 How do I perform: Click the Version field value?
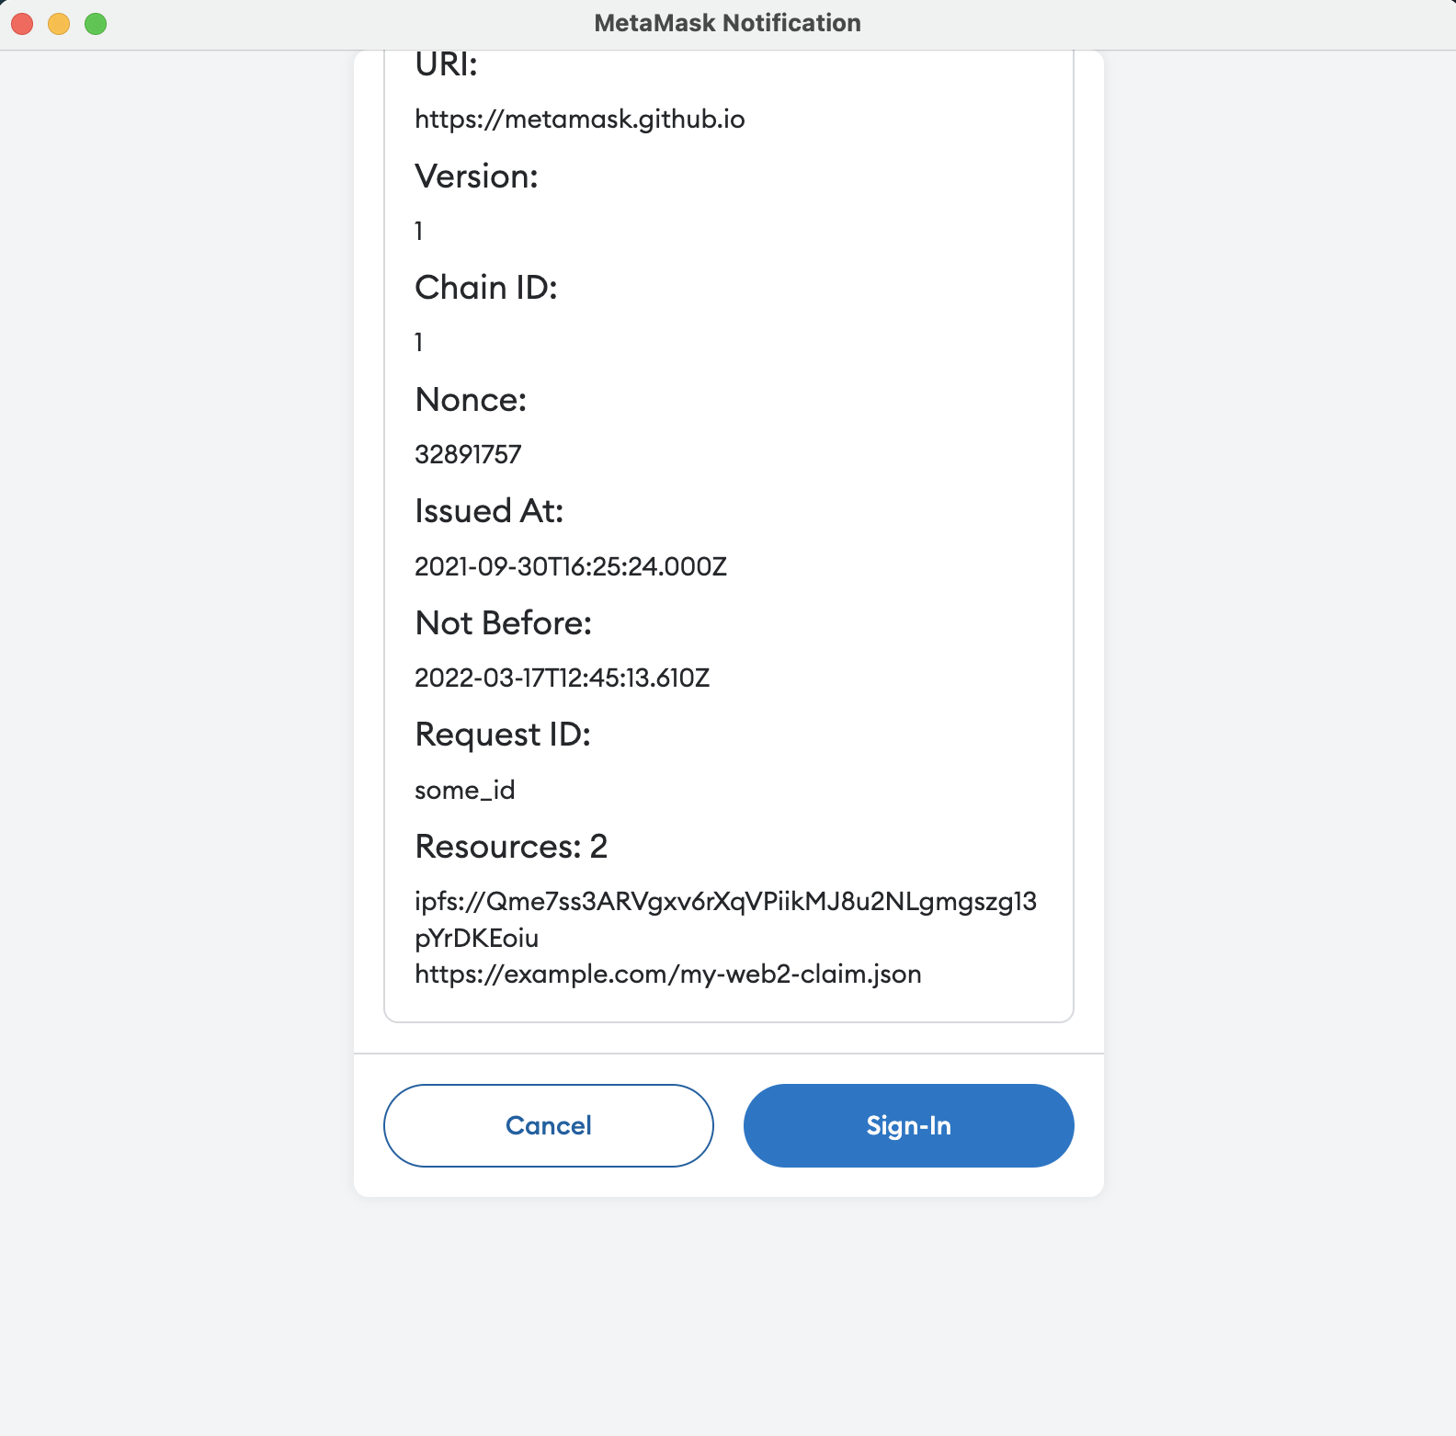click(x=418, y=231)
